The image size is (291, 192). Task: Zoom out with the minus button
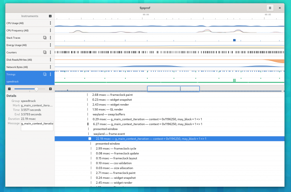pyautogui.click(x=9, y=89)
